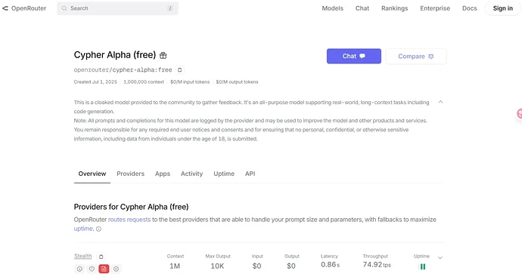Click the last circular icon in Stealth row

tap(117, 269)
